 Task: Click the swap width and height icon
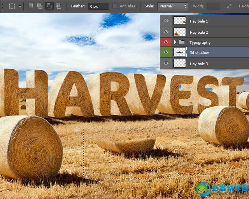229,6
